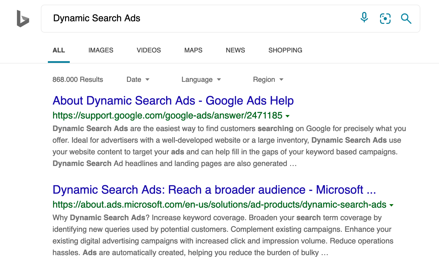Viewport: 439px width, 265px height.
Task: Click the magnifying glass search icon
Action: point(406,18)
